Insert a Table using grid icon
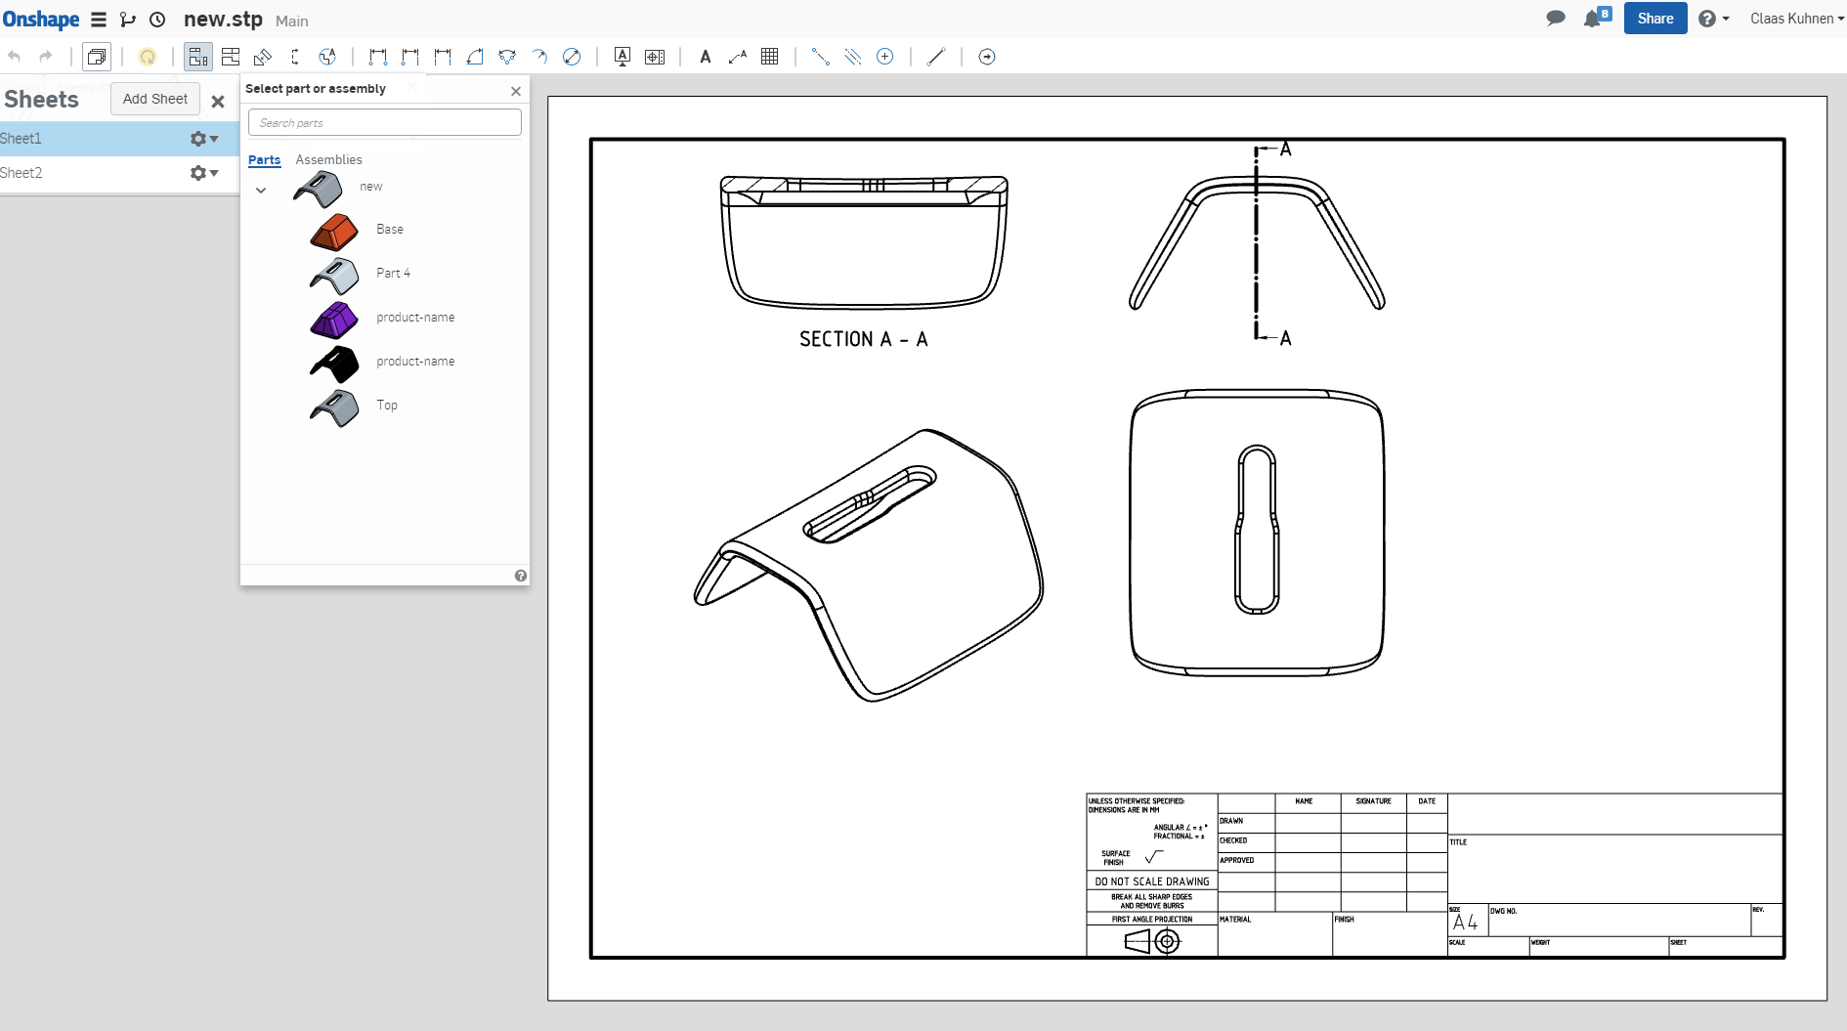1847x1031 pixels. (x=770, y=57)
